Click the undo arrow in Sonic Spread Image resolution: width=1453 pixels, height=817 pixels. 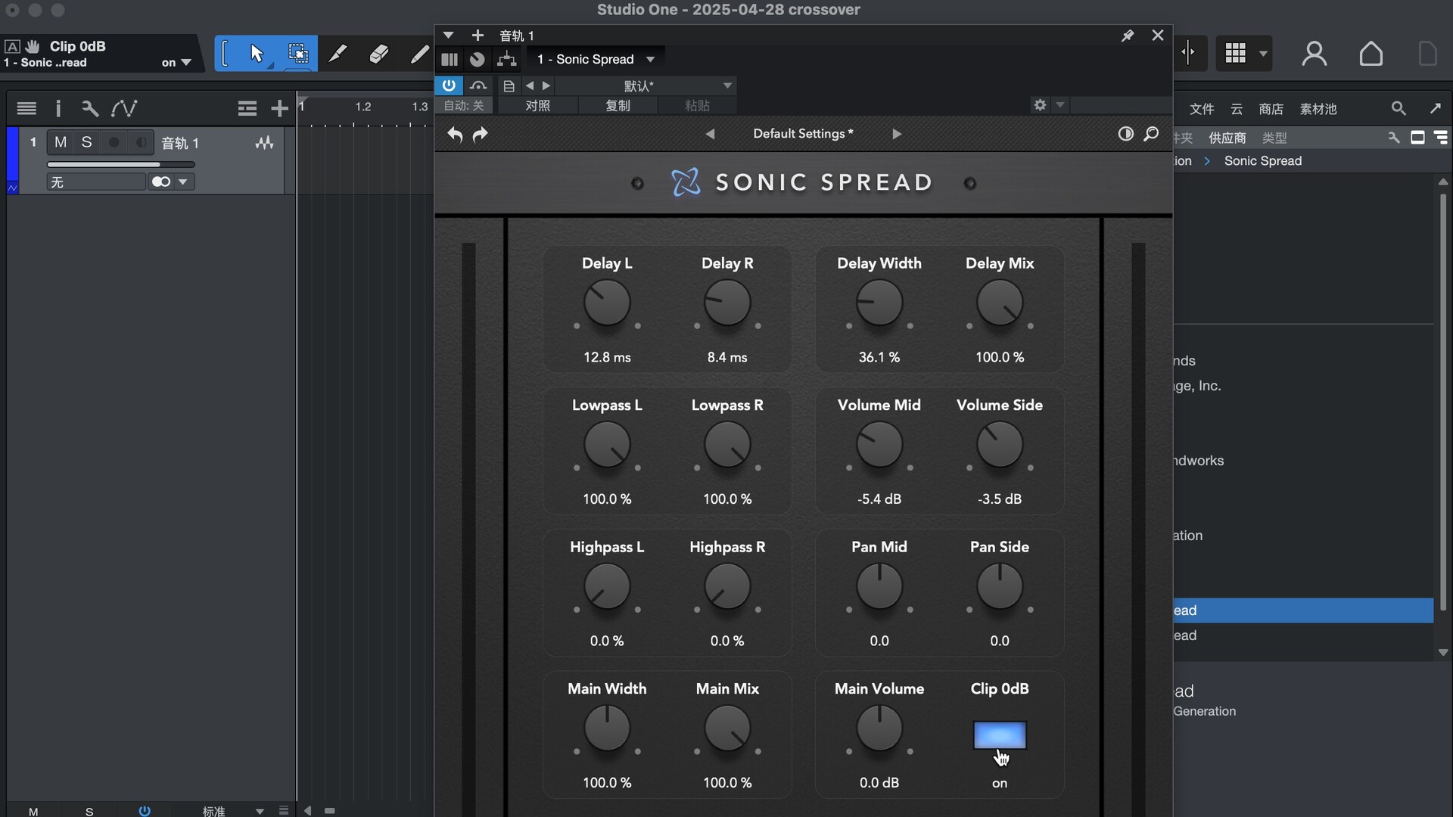click(455, 134)
